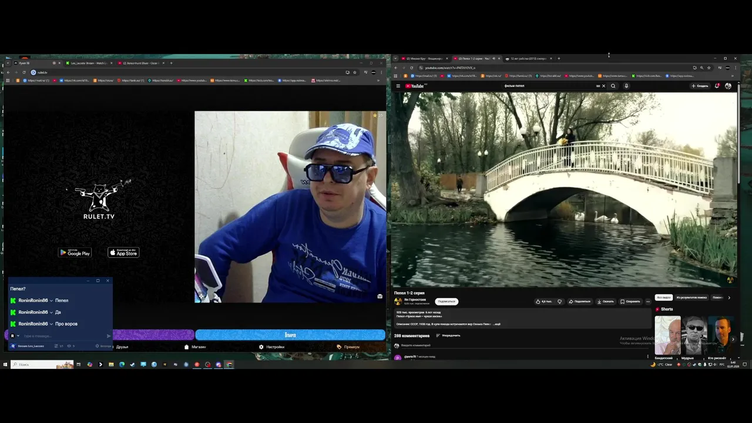Open Магазин in rulet.tv bottom bar
752x423 pixels.
click(195, 347)
